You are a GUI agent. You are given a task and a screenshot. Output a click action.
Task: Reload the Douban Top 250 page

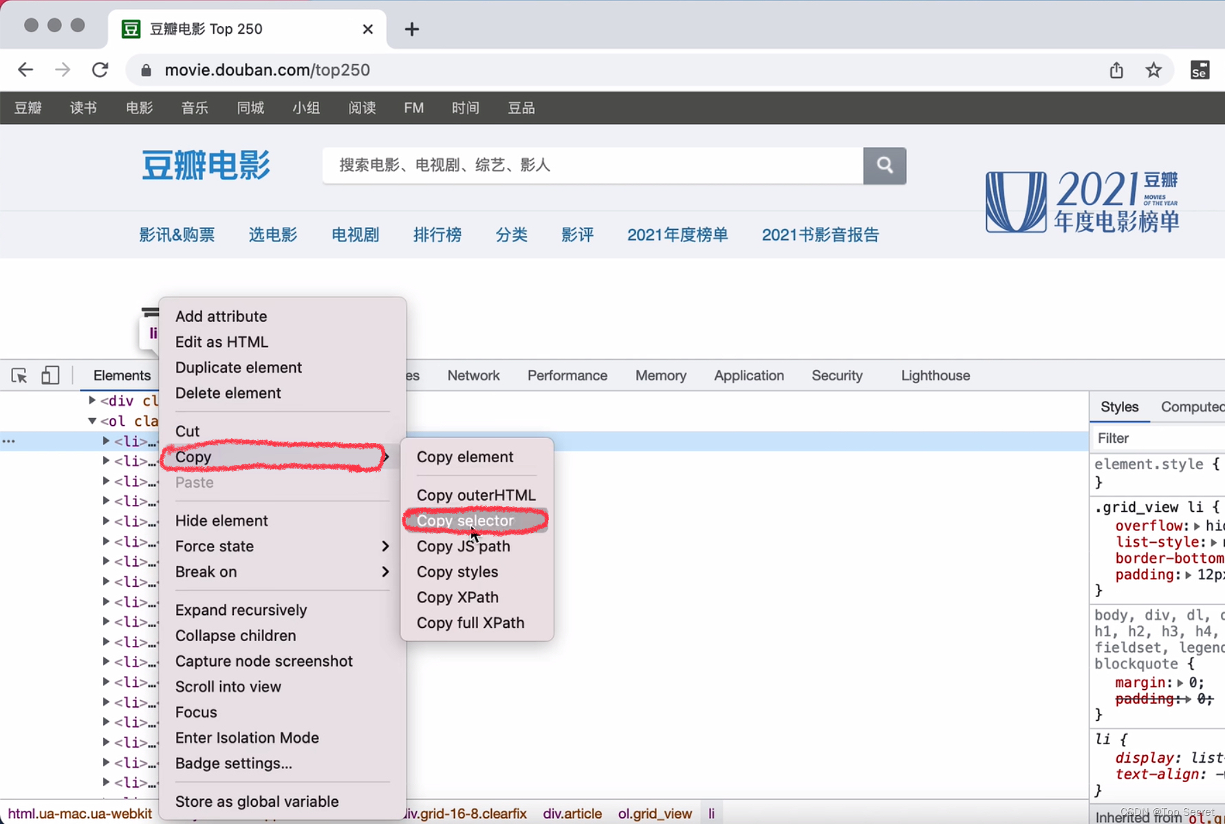(100, 69)
